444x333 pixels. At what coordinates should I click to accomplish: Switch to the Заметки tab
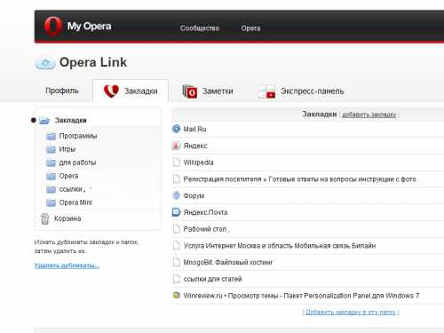pos(208,91)
